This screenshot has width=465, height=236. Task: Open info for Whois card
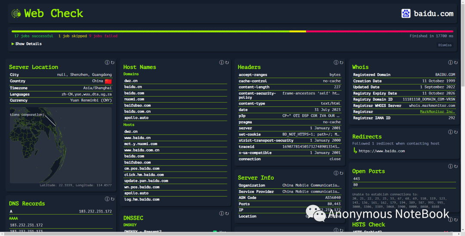450,63
